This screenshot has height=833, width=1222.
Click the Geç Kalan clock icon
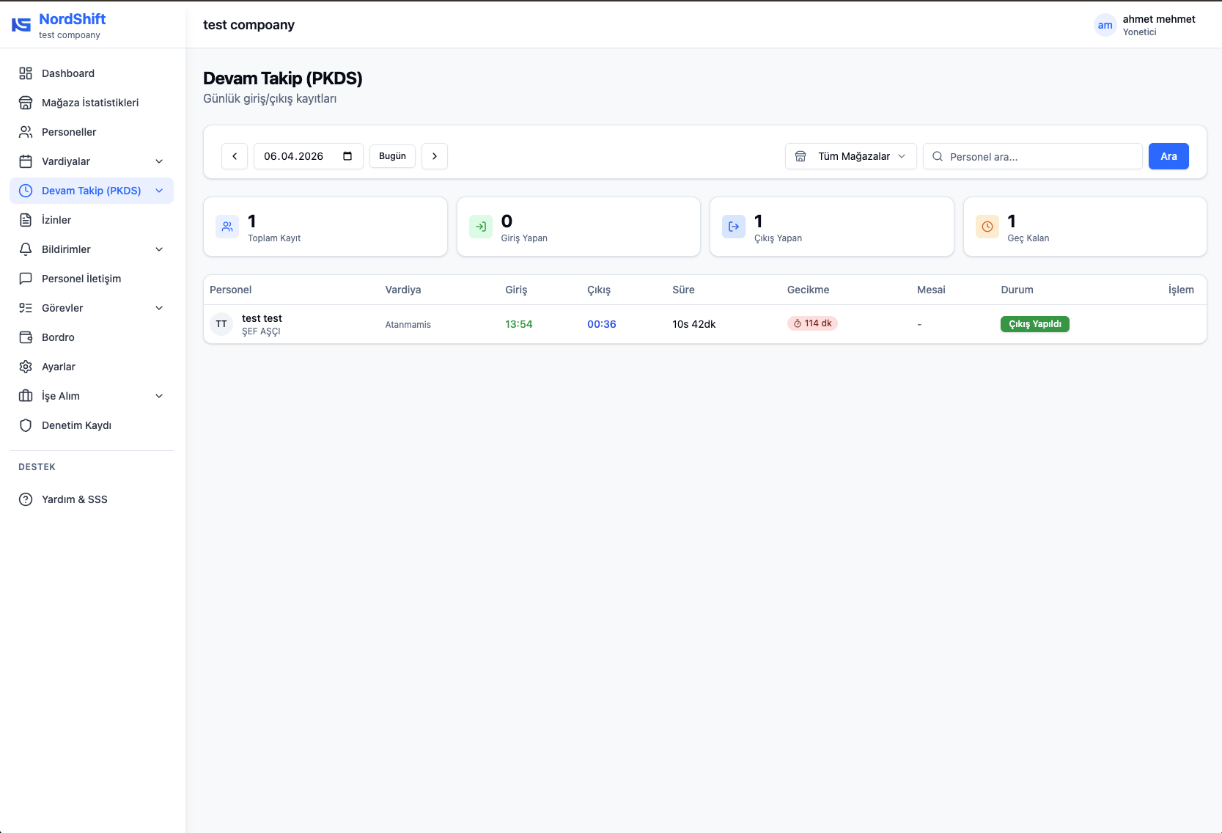pos(987,227)
